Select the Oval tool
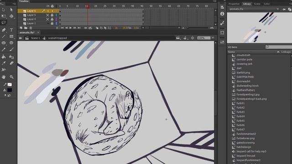 [x=4, y=43]
